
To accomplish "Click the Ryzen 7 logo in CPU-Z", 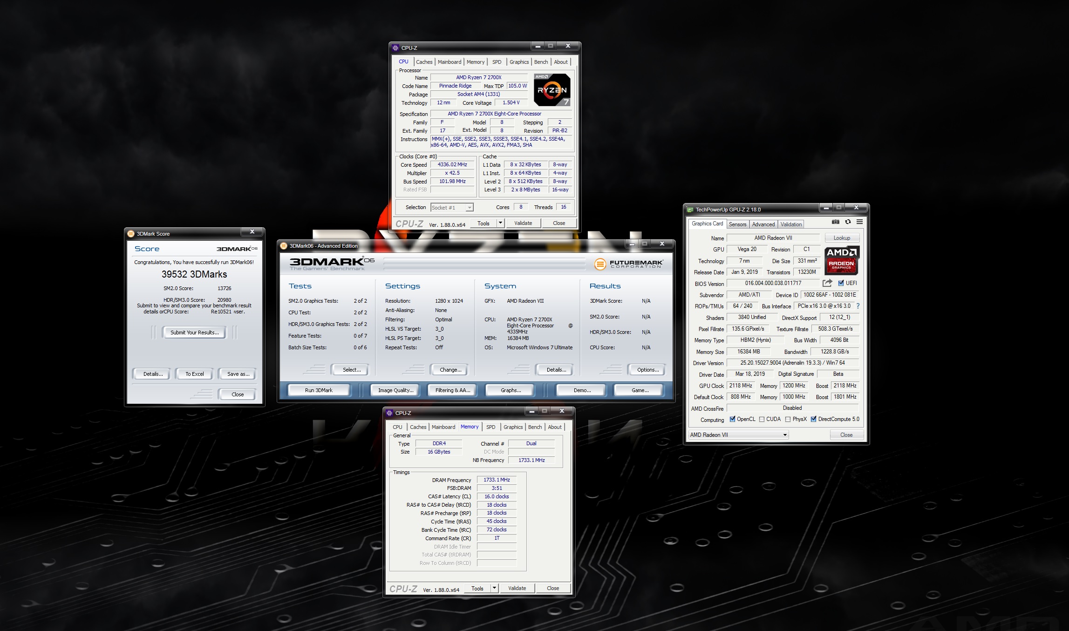I will point(552,89).
